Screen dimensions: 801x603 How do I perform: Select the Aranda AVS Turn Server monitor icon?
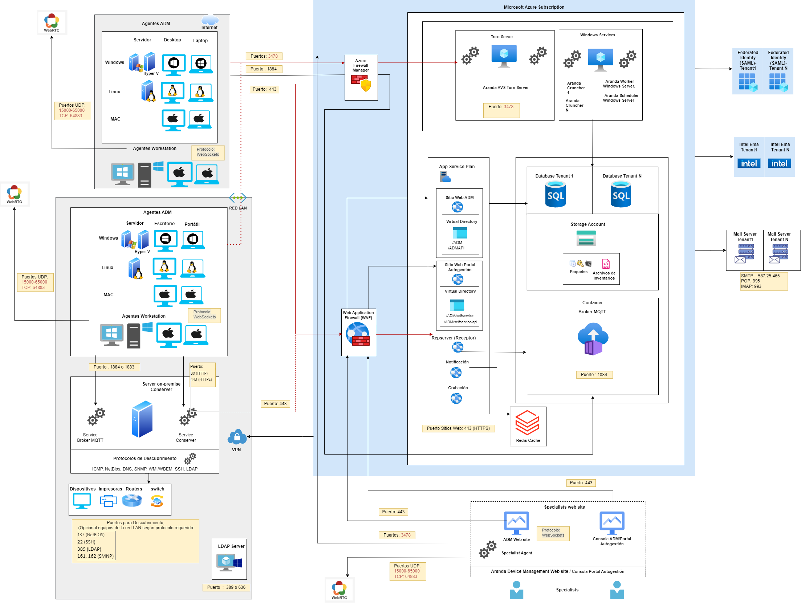coord(504,56)
